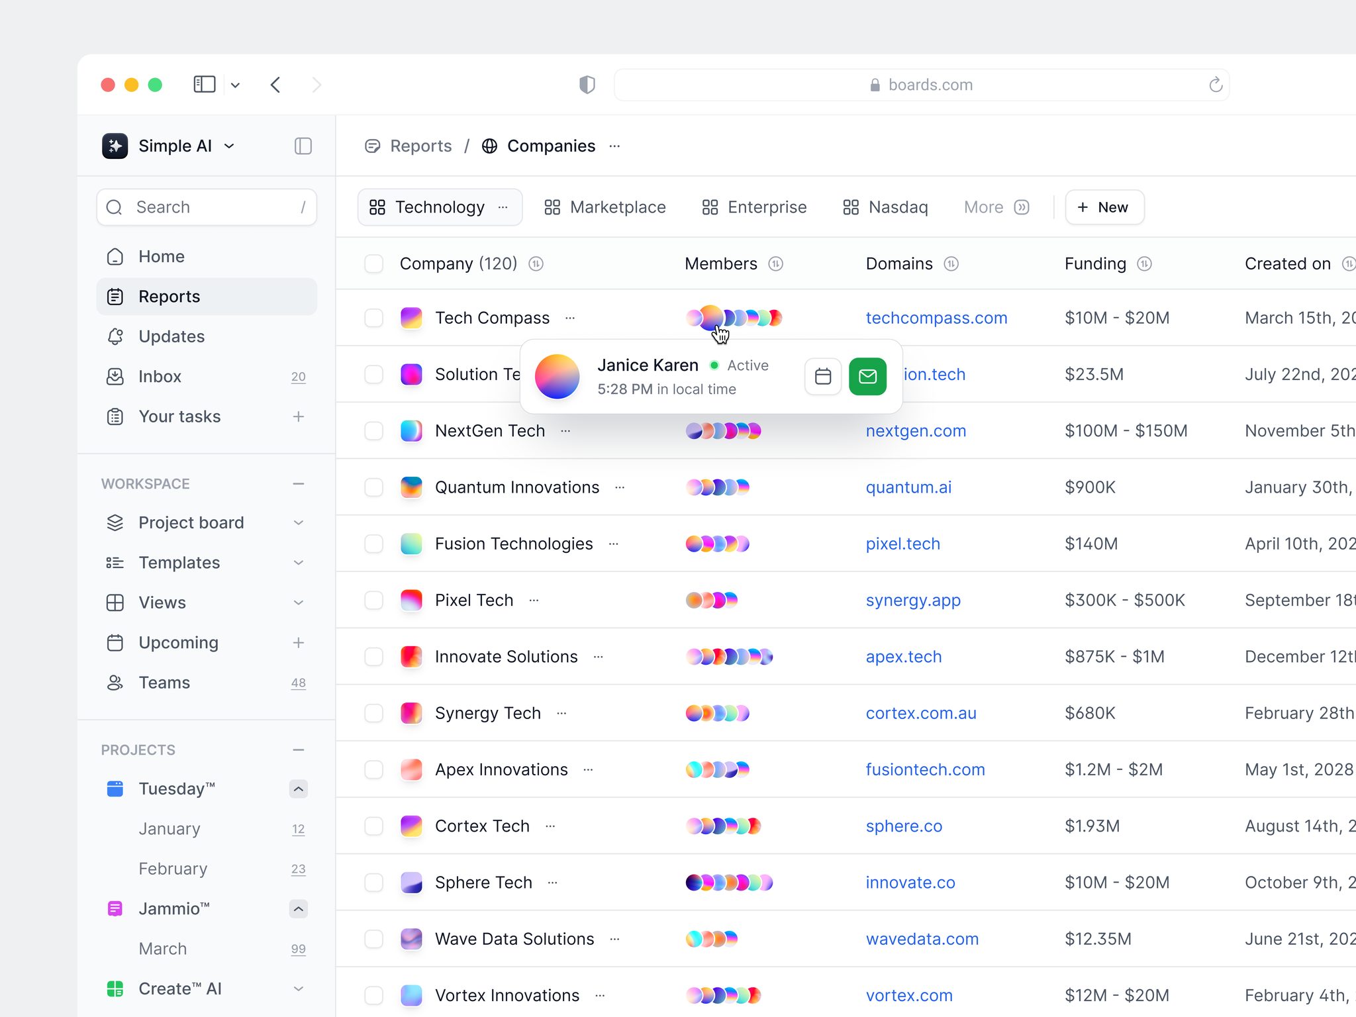Check the select-all checkbox in Company header
The width and height of the screenshot is (1356, 1017).
[374, 264]
